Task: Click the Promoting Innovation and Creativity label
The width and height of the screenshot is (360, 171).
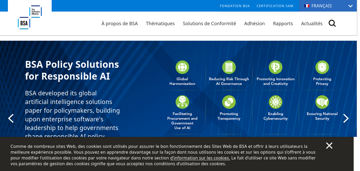Action: tap(276, 81)
